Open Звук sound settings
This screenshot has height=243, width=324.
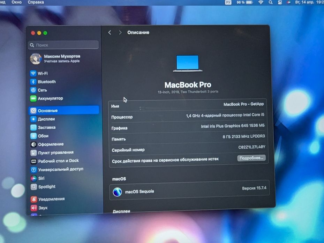[x=39, y=208]
